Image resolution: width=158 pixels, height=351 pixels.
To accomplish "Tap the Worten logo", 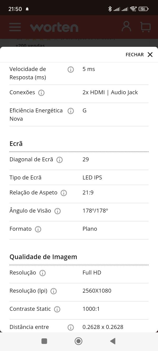I will point(54,27).
